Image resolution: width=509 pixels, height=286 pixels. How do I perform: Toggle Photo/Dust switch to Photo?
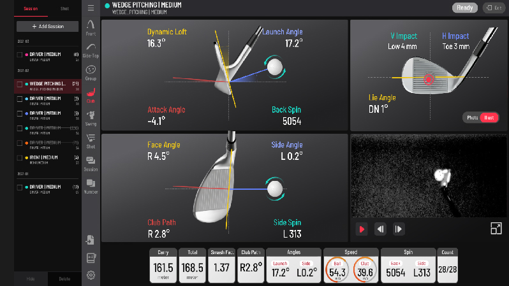click(x=472, y=118)
